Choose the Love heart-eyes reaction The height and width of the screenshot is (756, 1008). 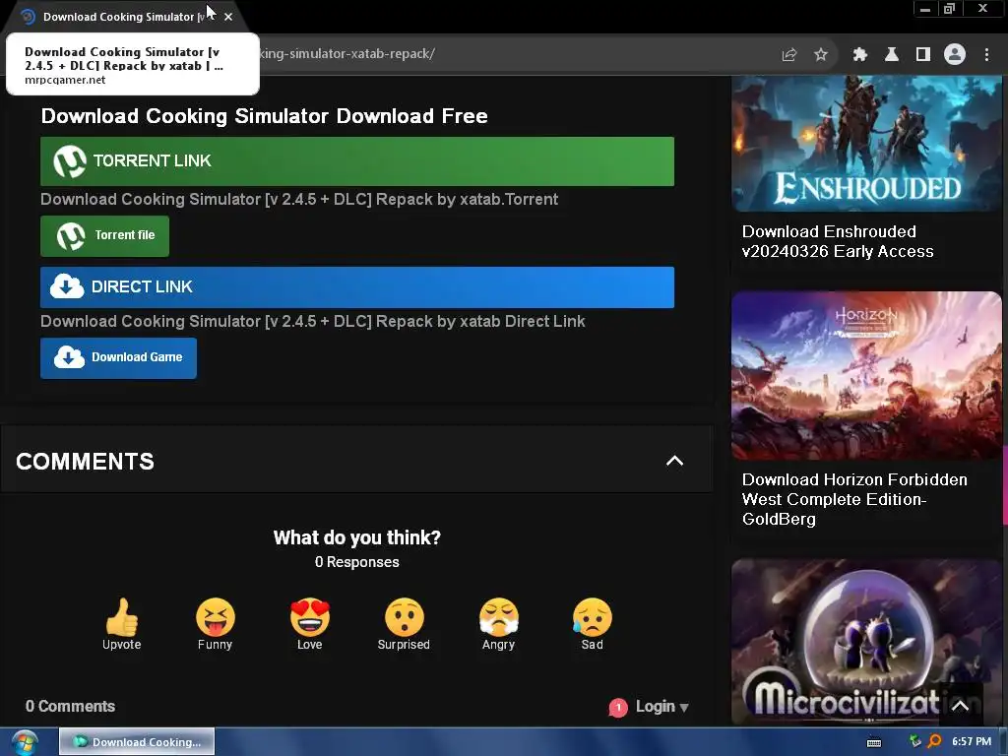pos(310,624)
